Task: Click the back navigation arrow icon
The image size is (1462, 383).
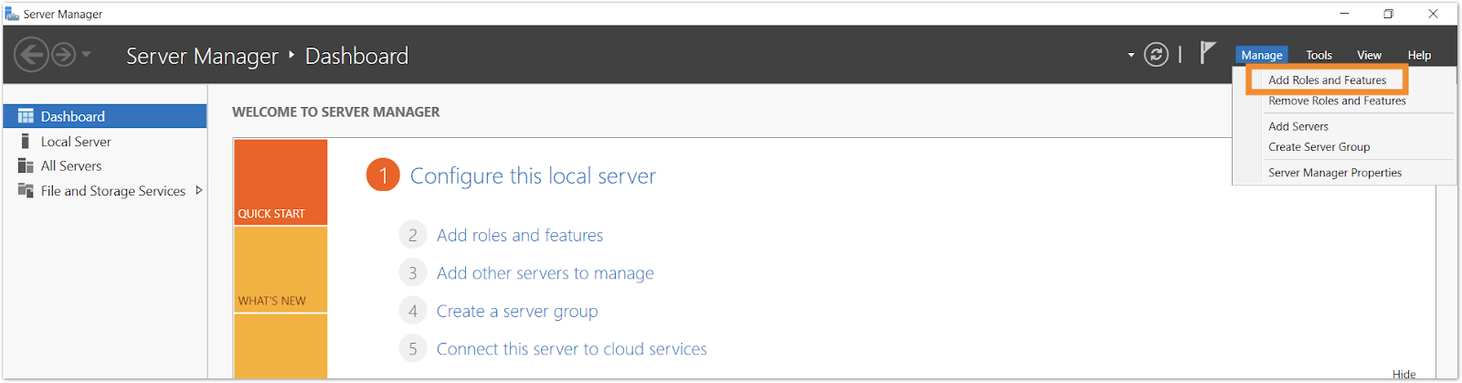Action: (31, 55)
